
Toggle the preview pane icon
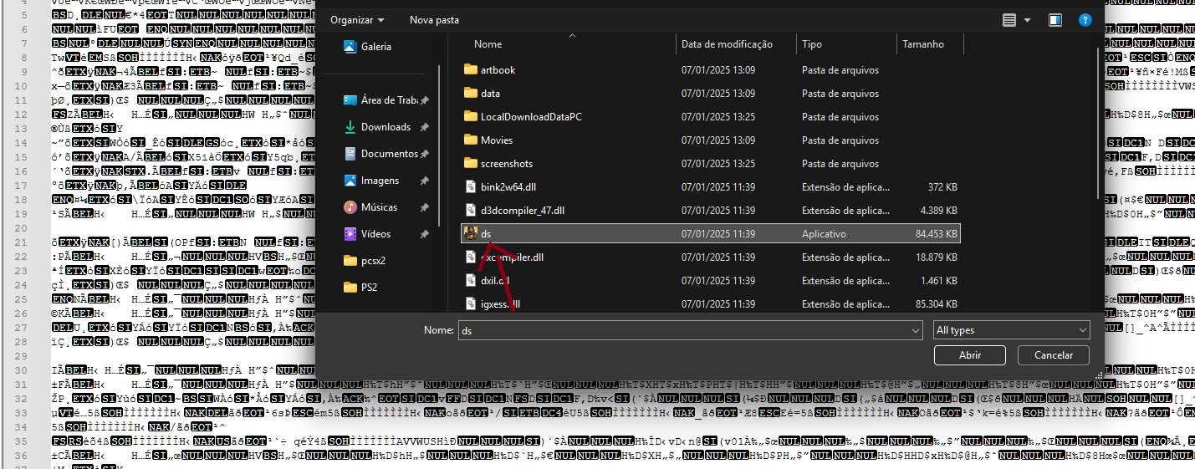pos(1055,20)
